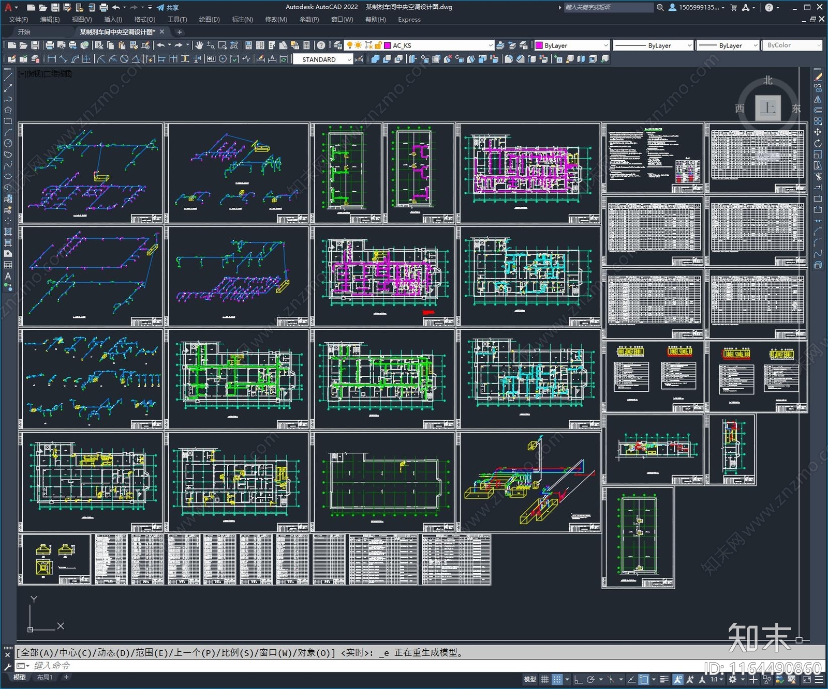Click the Undo arrow in standard toolbar
Viewport: 828px width, 689px height.
click(161, 45)
